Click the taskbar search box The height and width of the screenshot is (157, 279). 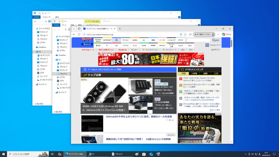click(x=28, y=154)
